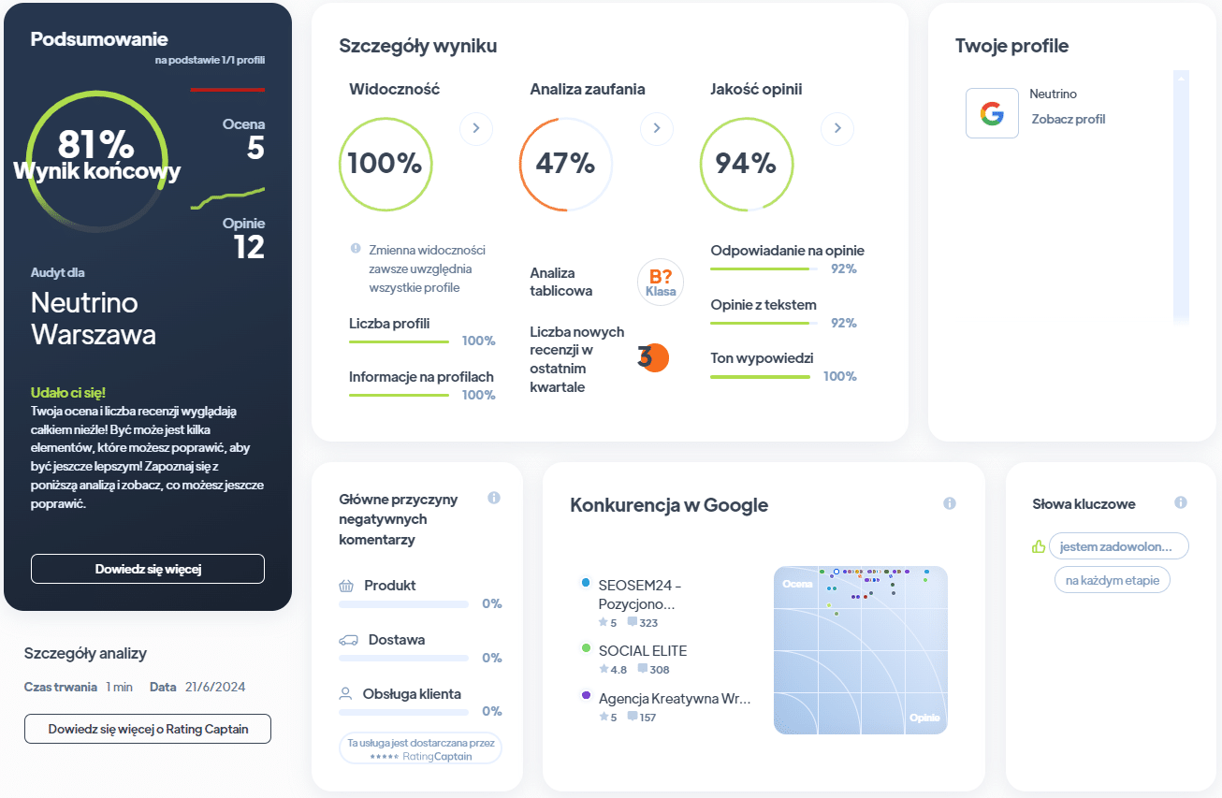This screenshot has width=1222, height=798.
Task: Click the Czas trwania value 1 min
Action: pos(119,687)
